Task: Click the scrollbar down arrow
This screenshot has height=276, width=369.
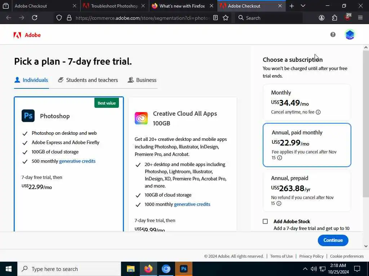Action: (366, 246)
